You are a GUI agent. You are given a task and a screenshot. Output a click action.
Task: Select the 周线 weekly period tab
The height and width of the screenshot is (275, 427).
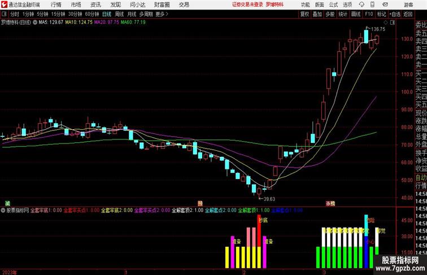click(x=119, y=14)
